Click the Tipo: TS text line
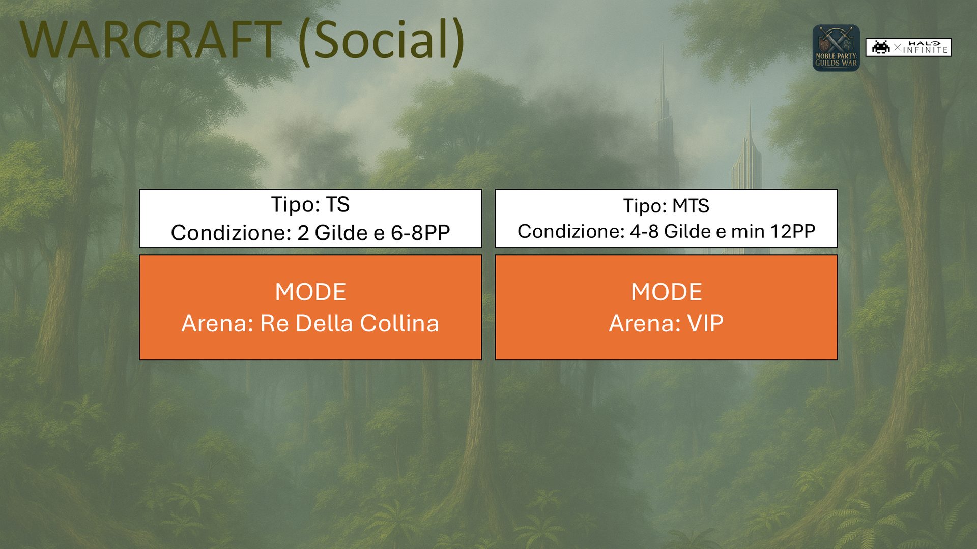The width and height of the screenshot is (977, 549). (x=310, y=204)
